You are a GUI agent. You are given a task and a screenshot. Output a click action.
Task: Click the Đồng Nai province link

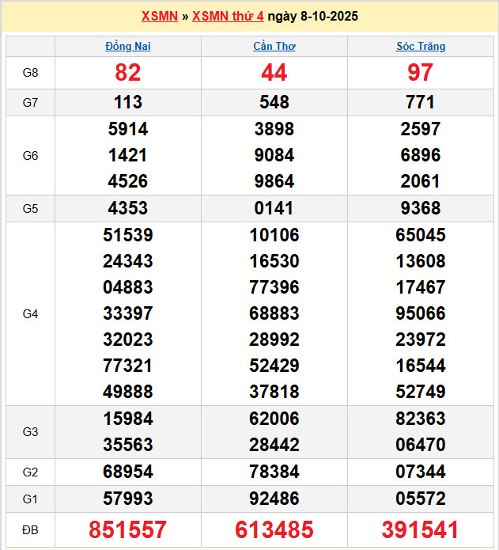coord(128,47)
